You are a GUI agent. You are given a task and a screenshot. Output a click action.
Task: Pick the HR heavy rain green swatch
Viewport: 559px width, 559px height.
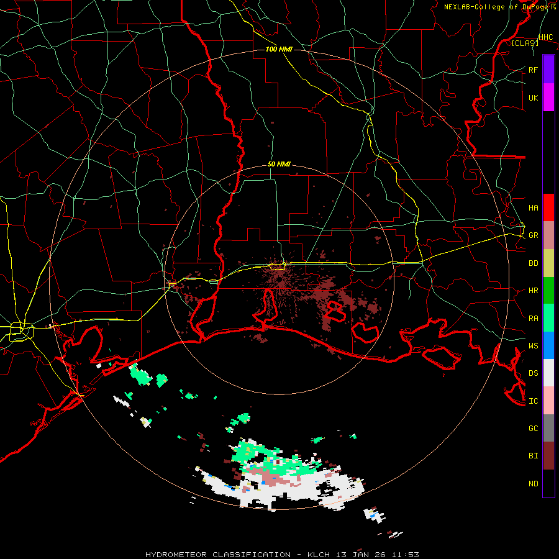(548, 290)
